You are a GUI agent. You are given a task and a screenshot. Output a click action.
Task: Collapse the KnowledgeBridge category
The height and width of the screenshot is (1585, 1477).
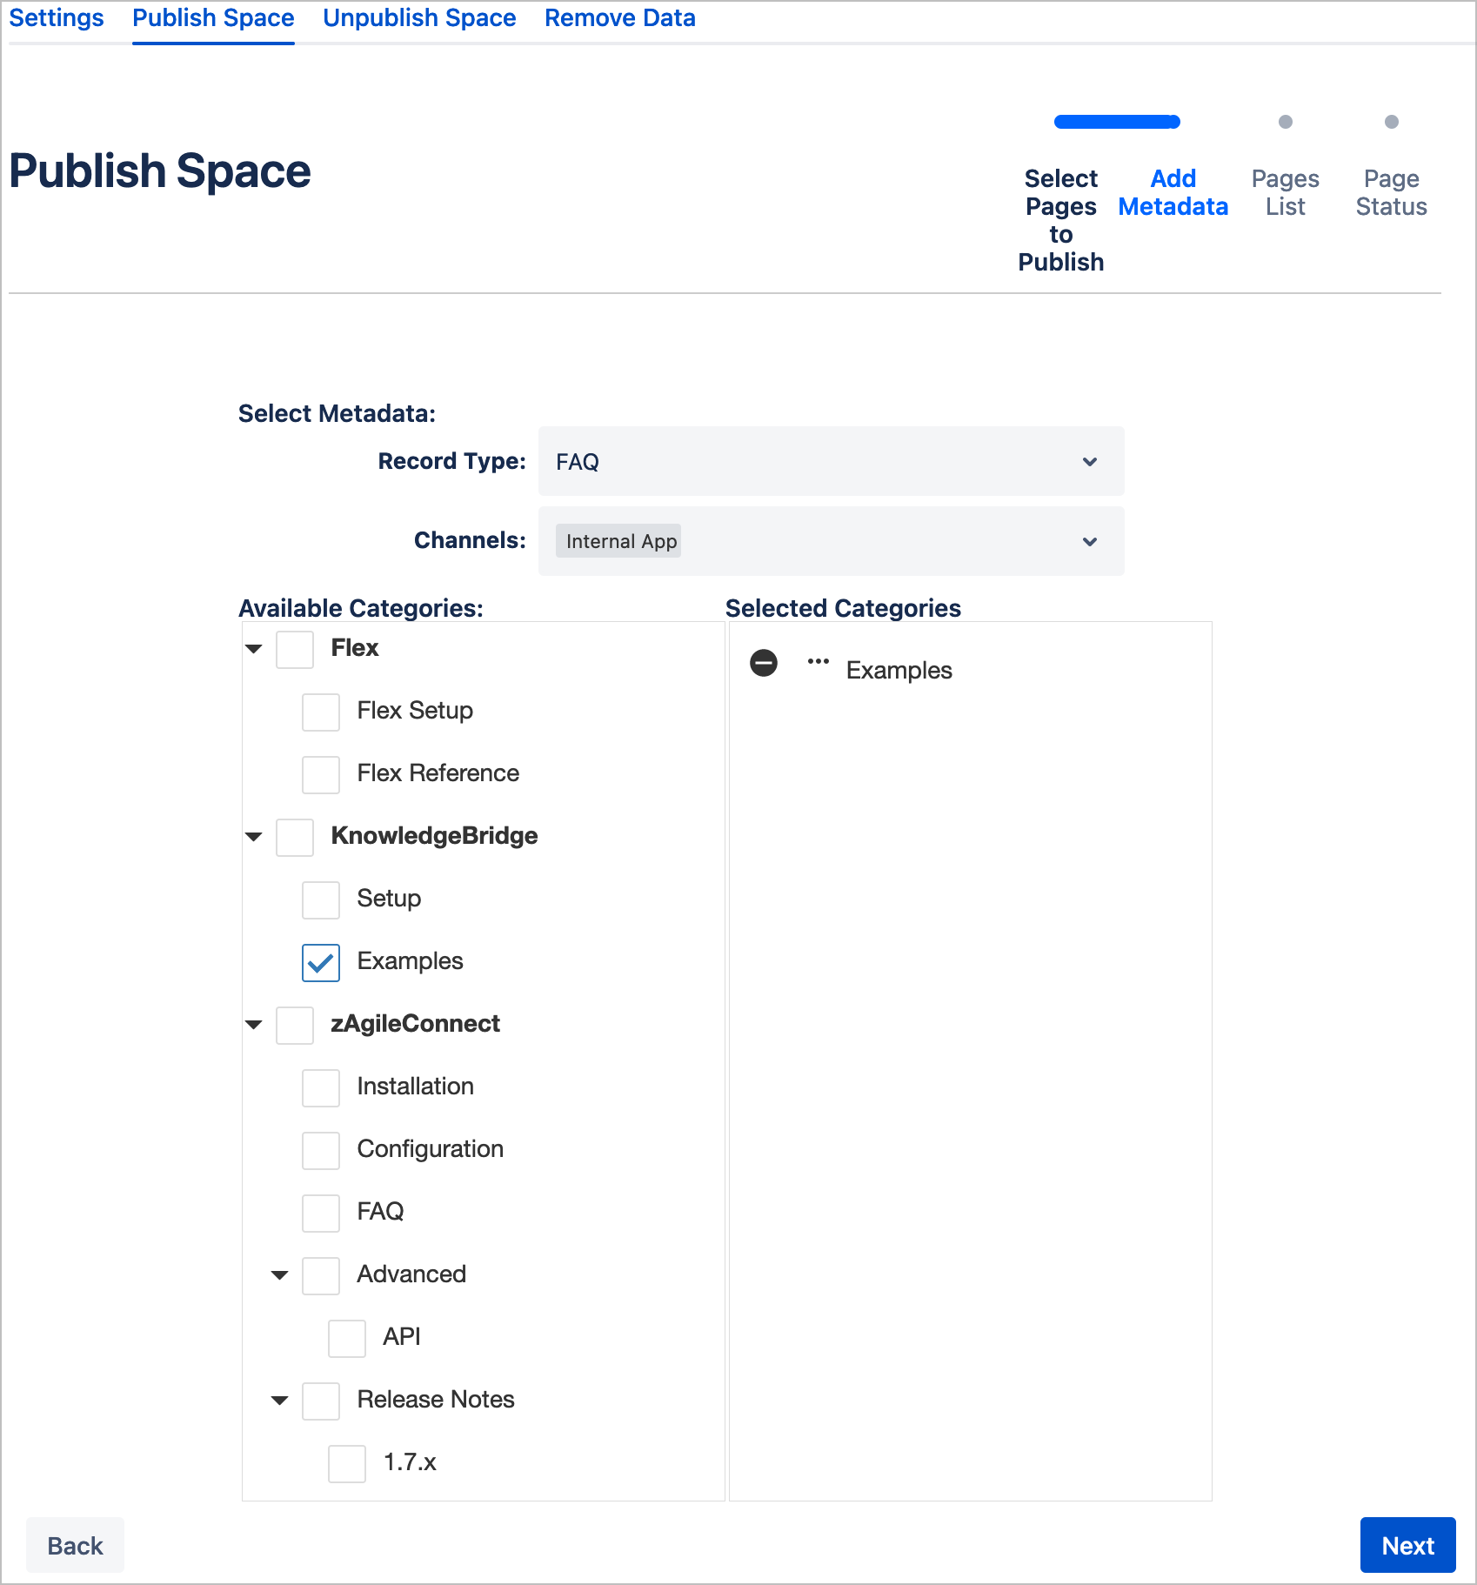pyautogui.click(x=254, y=837)
